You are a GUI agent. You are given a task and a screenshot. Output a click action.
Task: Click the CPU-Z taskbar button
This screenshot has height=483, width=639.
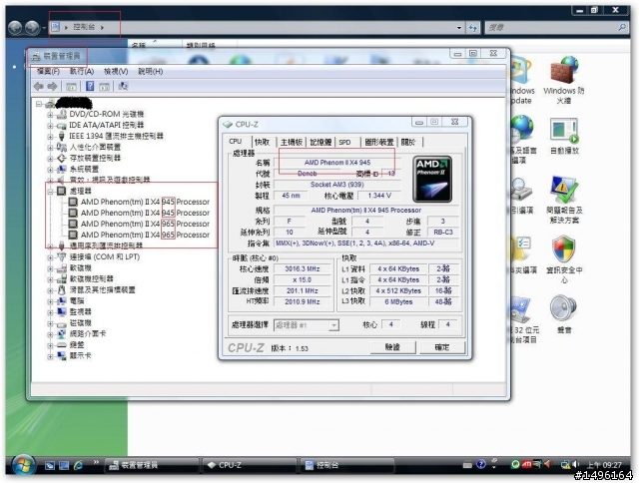(250, 465)
